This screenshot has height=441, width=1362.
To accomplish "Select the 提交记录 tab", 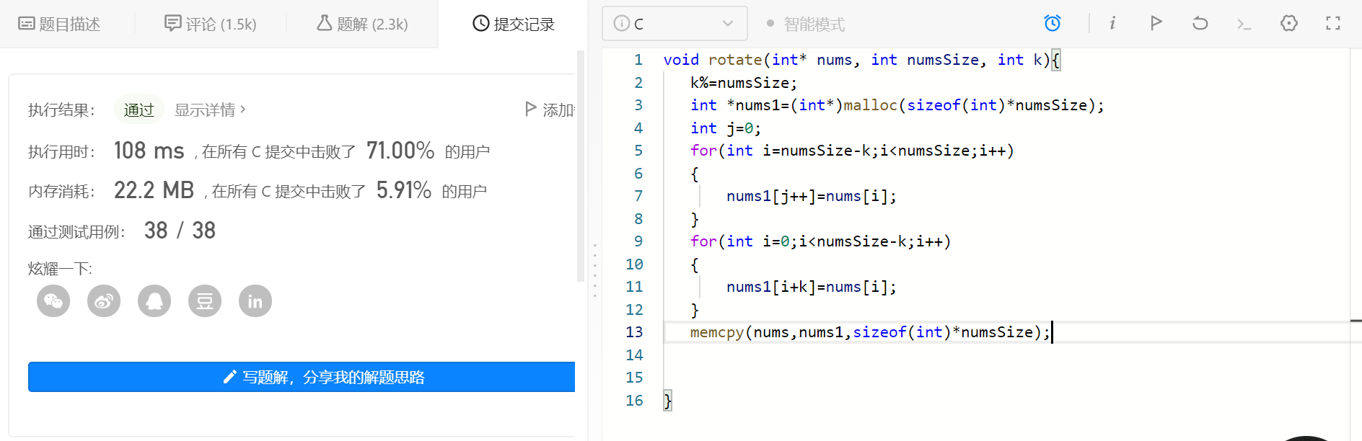I will point(514,24).
